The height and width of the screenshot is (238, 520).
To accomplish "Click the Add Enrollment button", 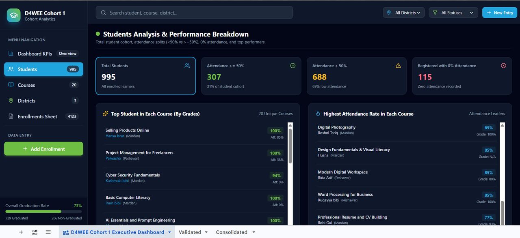I will point(43,149).
